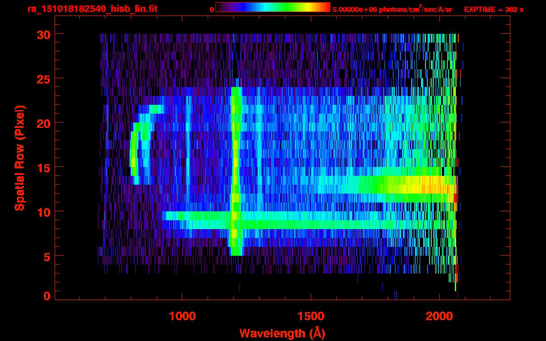Click the 5.00000e+06 photons unit label
The image size is (546, 341).
[x=392, y=9]
